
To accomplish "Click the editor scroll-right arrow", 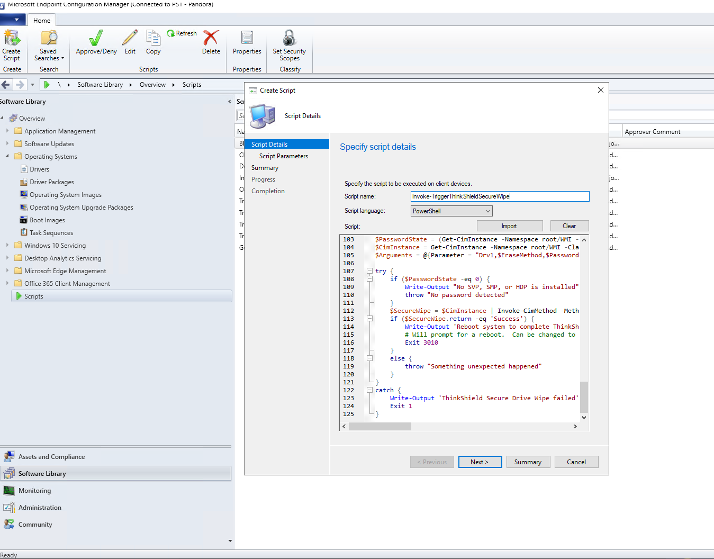I will point(575,426).
